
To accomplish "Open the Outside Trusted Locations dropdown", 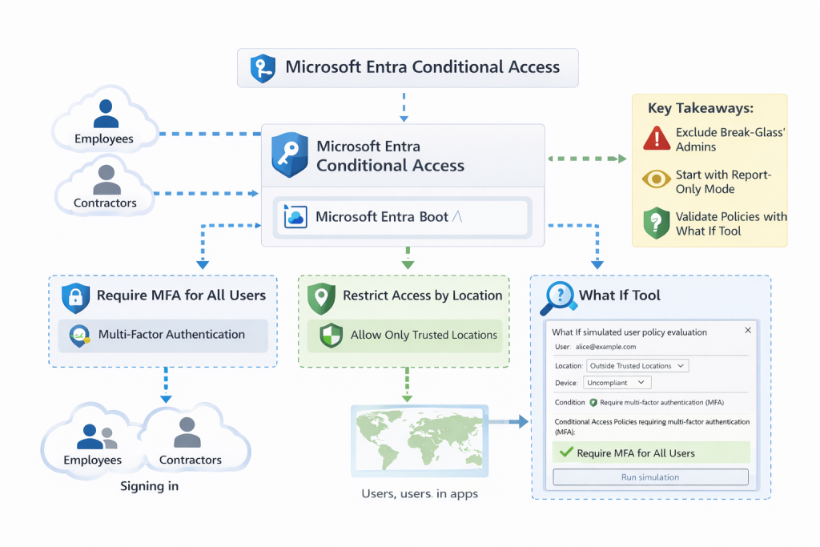I will (637, 365).
